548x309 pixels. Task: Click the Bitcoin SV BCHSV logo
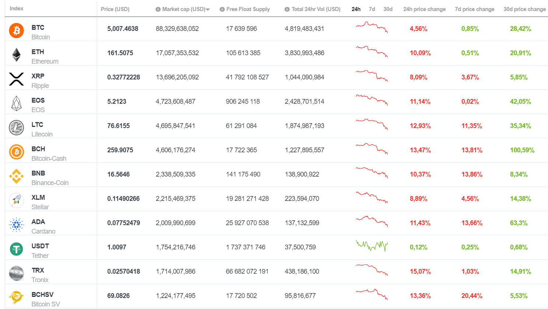pyautogui.click(x=17, y=298)
